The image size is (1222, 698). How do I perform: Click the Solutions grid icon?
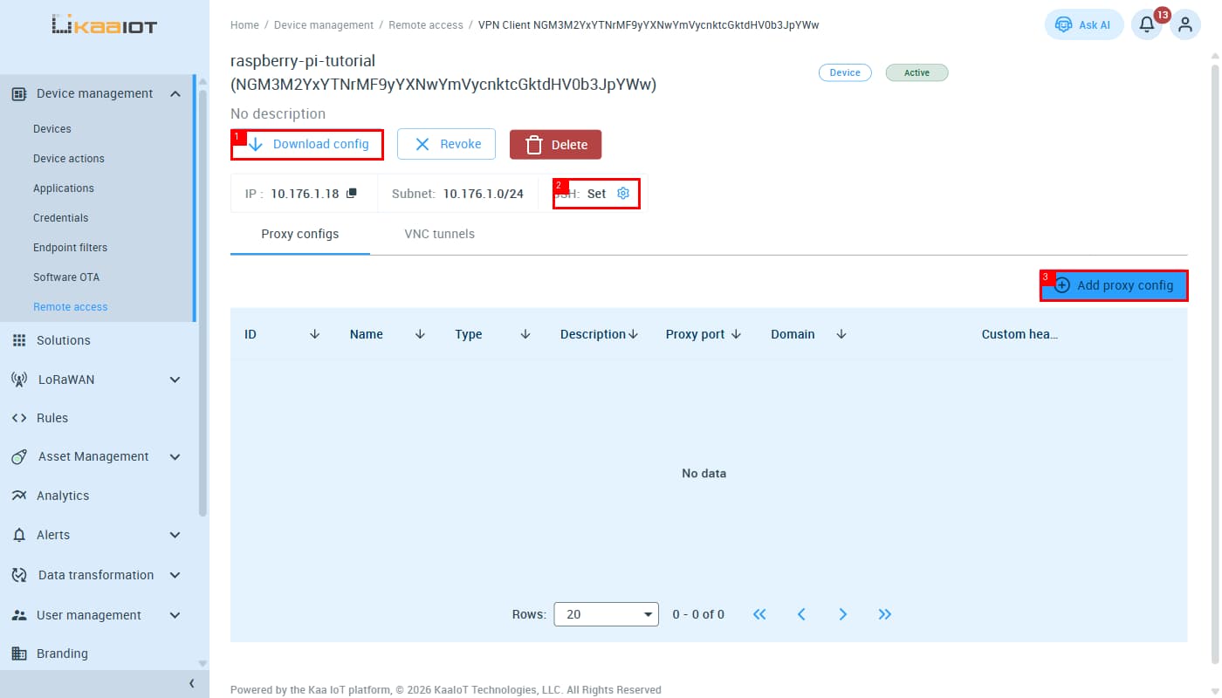tap(19, 340)
